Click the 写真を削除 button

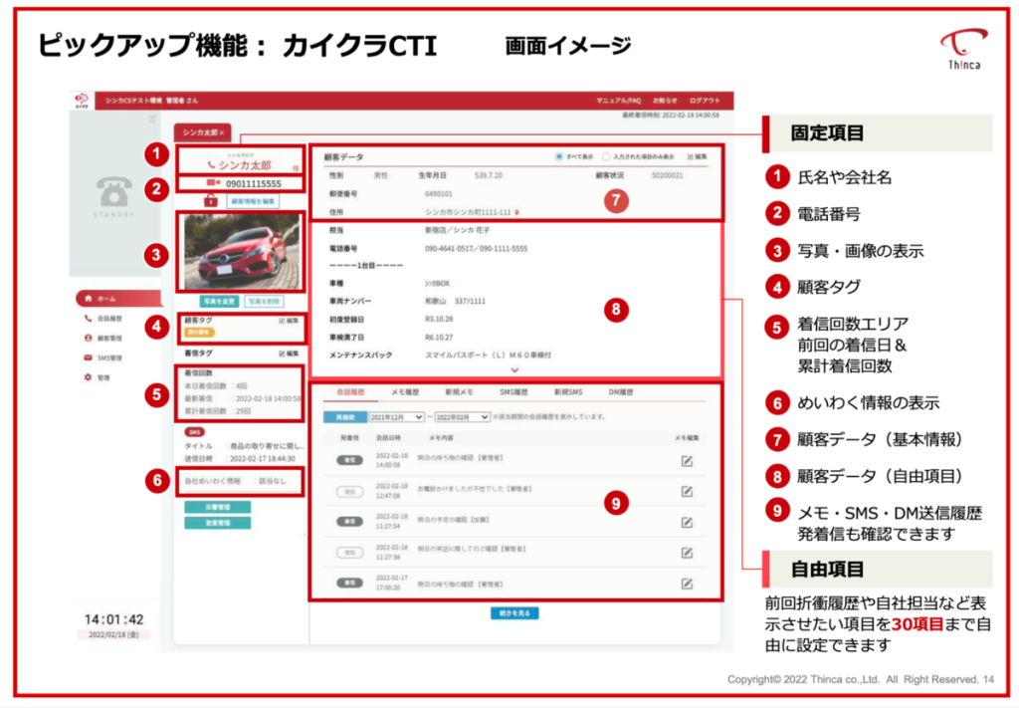(264, 302)
